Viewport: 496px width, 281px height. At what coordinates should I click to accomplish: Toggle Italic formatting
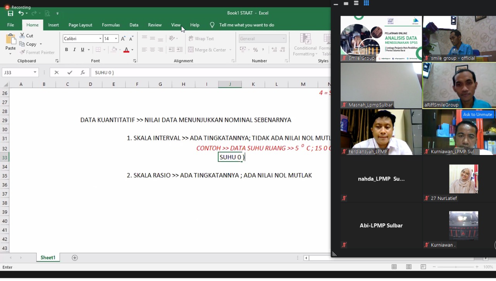(x=74, y=49)
